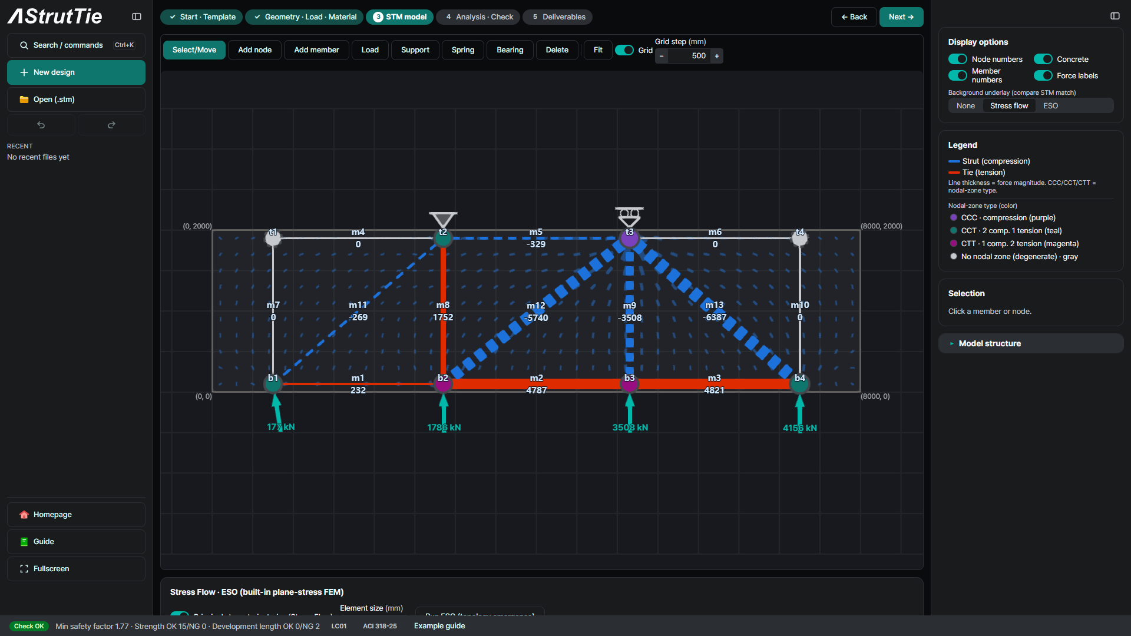Open the Search / commands box
1131x636 pixels.
point(76,45)
